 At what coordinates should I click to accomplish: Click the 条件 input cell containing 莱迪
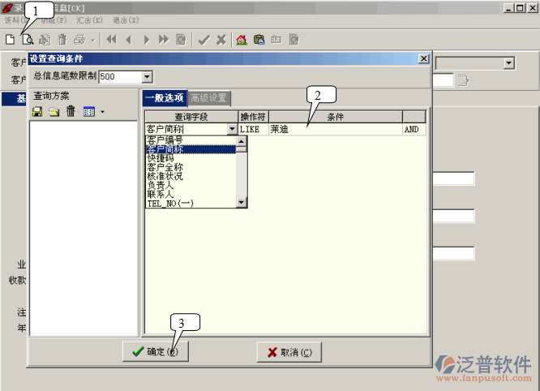click(x=334, y=129)
